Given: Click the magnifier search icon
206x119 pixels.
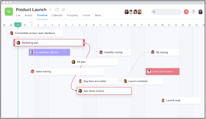Looking at the screenshot, I should point(154,12).
